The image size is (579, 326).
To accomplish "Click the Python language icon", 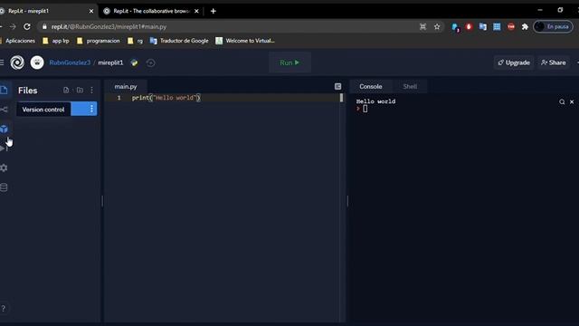I will [135, 62].
